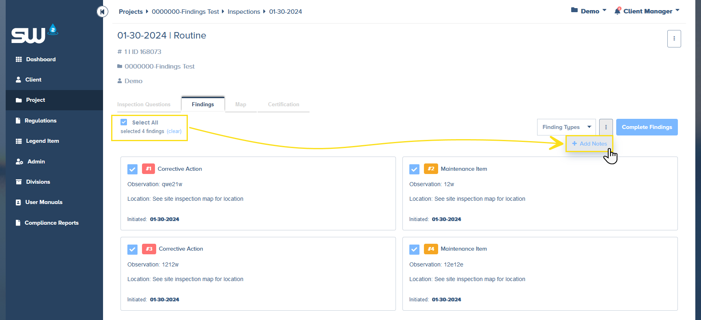The height and width of the screenshot is (320, 701).
Task: Collapse the sidebar with the arrow icon
Action: pos(102,12)
